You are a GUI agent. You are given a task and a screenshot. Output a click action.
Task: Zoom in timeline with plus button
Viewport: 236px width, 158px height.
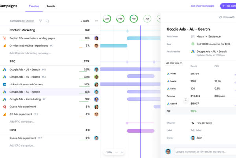[x=122, y=152]
